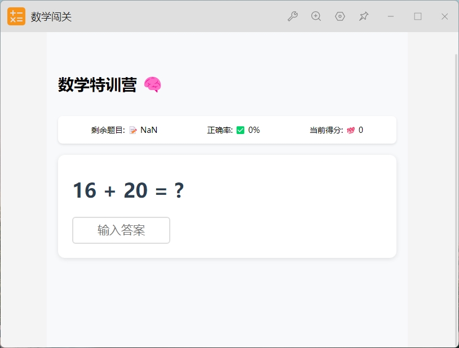This screenshot has height=348, width=459.
Task: Click the green checkmark icon beside 正确率
Action: click(240, 130)
